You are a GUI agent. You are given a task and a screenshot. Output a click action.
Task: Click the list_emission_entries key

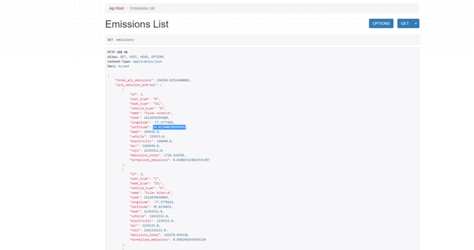136,85
